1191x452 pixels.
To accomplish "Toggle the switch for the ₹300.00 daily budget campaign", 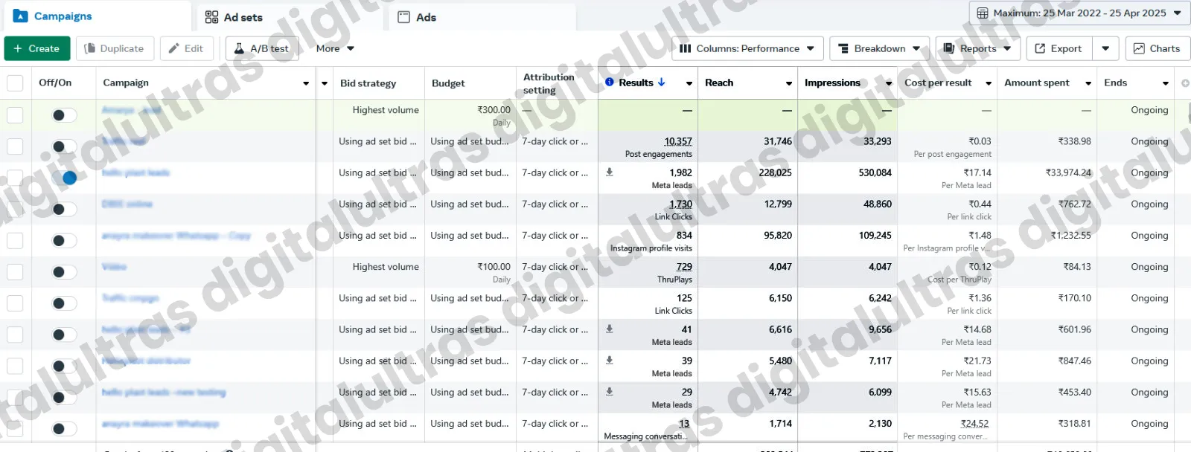I will coord(65,115).
